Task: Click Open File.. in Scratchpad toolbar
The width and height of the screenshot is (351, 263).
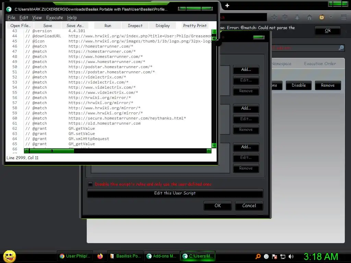Action: [x=20, y=25]
